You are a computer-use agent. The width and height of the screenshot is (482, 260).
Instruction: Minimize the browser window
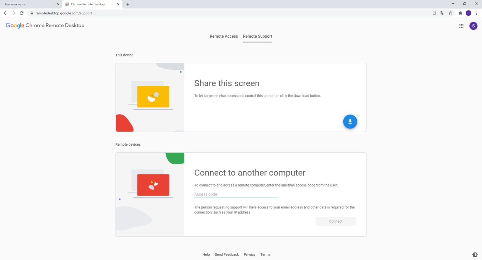pyautogui.click(x=453, y=4)
